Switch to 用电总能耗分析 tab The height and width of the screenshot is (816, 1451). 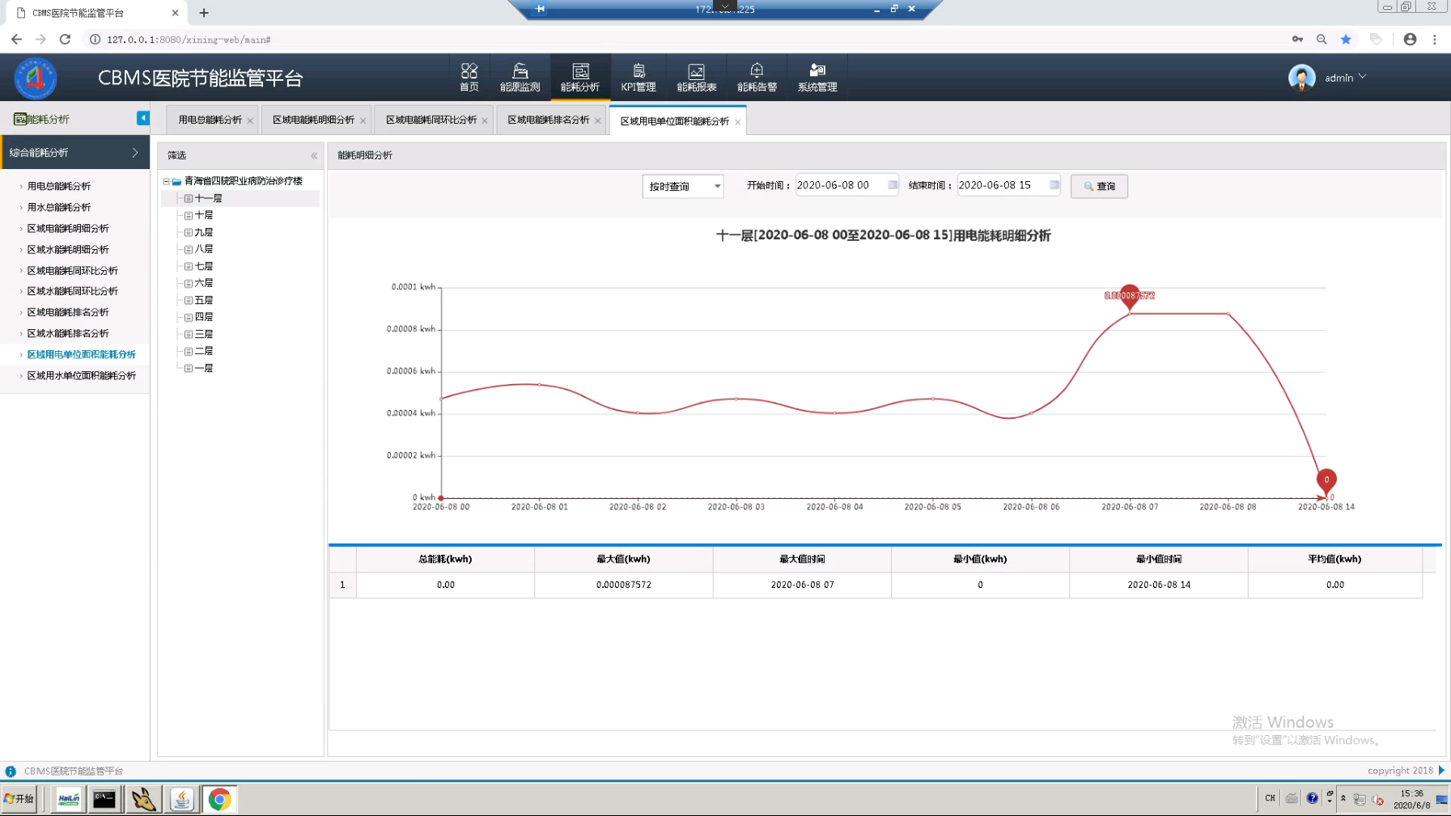210,120
